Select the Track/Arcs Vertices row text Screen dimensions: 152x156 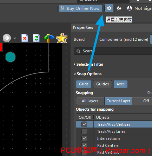(x=114, y=124)
